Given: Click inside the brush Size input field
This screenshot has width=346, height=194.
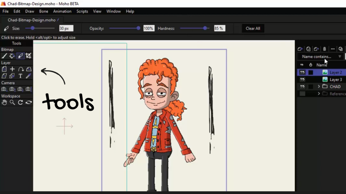Looking at the screenshot, I should 66,28.
